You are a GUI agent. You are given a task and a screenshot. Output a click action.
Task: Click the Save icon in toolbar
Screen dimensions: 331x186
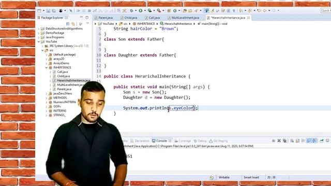(48, 10)
